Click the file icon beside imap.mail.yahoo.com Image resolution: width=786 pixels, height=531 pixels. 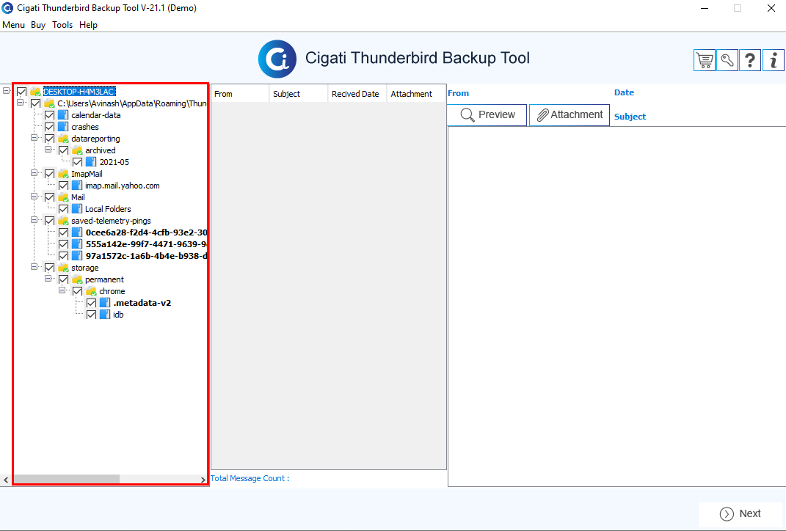pyautogui.click(x=77, y=186)
